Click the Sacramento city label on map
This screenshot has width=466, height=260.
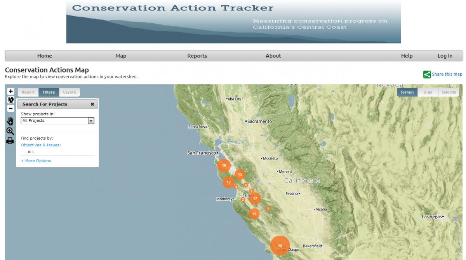[x=260, y=121]
